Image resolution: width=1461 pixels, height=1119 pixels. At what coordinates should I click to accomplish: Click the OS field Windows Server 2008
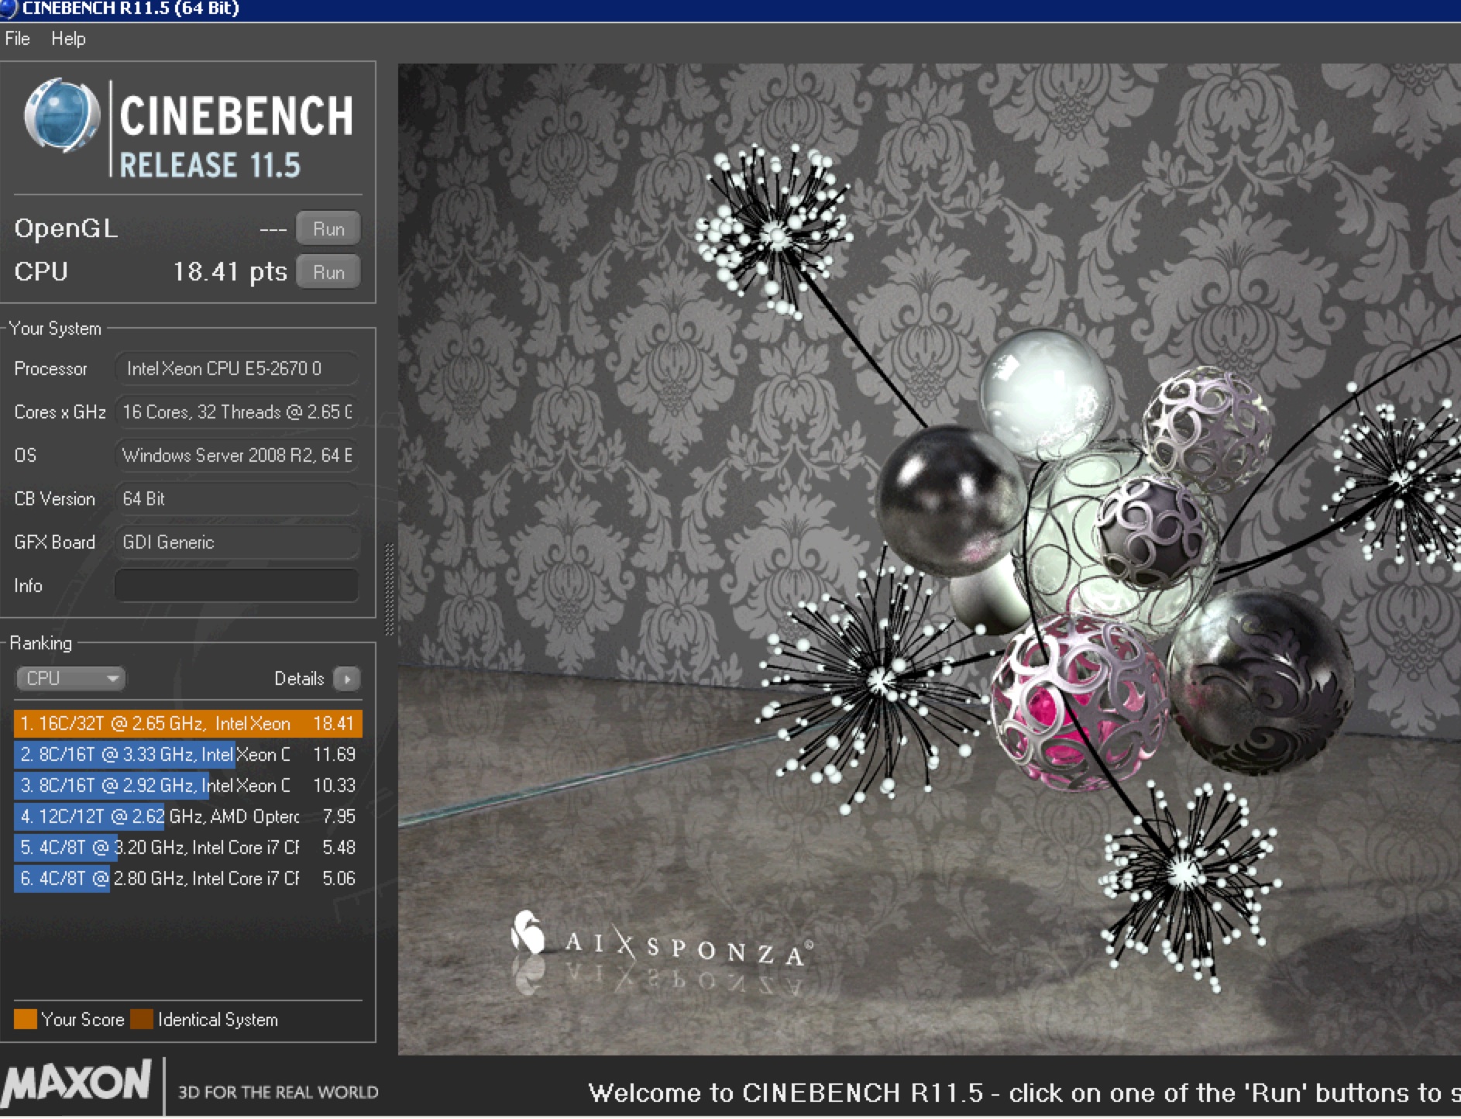[236, 456]
